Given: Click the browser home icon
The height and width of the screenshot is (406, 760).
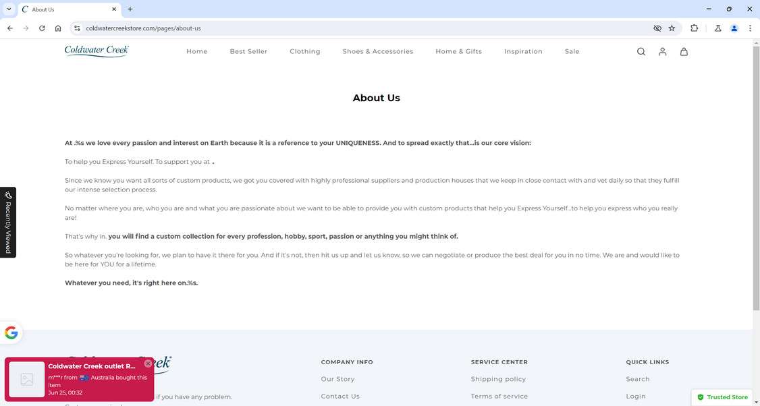Looking at the screenshot, I should point(58,28).
